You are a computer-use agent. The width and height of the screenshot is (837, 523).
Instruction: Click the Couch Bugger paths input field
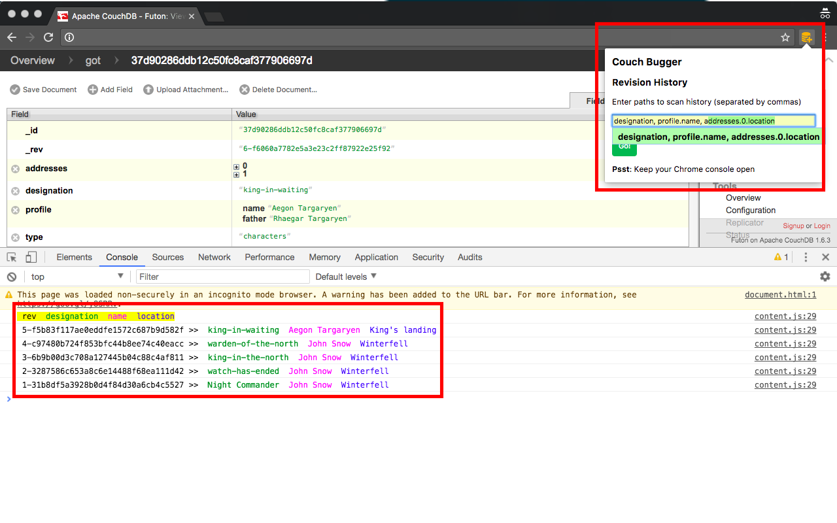[713, 121]
